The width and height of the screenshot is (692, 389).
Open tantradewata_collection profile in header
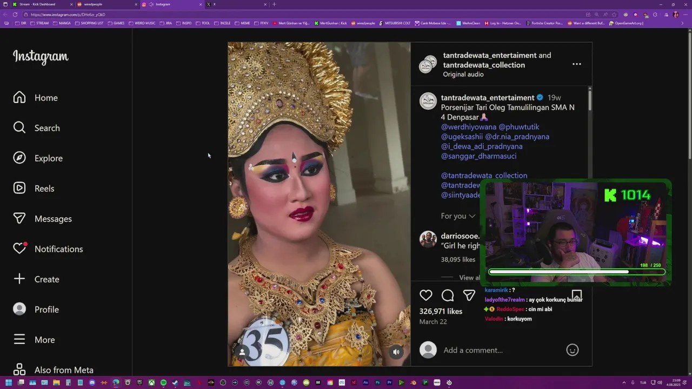point(484,65)
